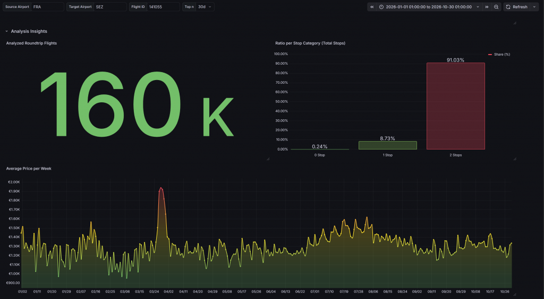Zoom out the time range

point(496,7)
